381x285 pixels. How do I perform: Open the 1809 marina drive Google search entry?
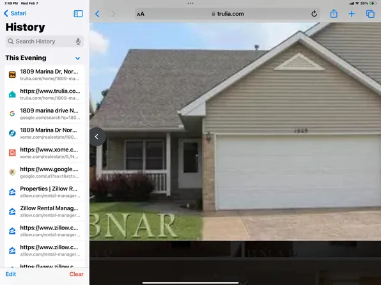45,114
